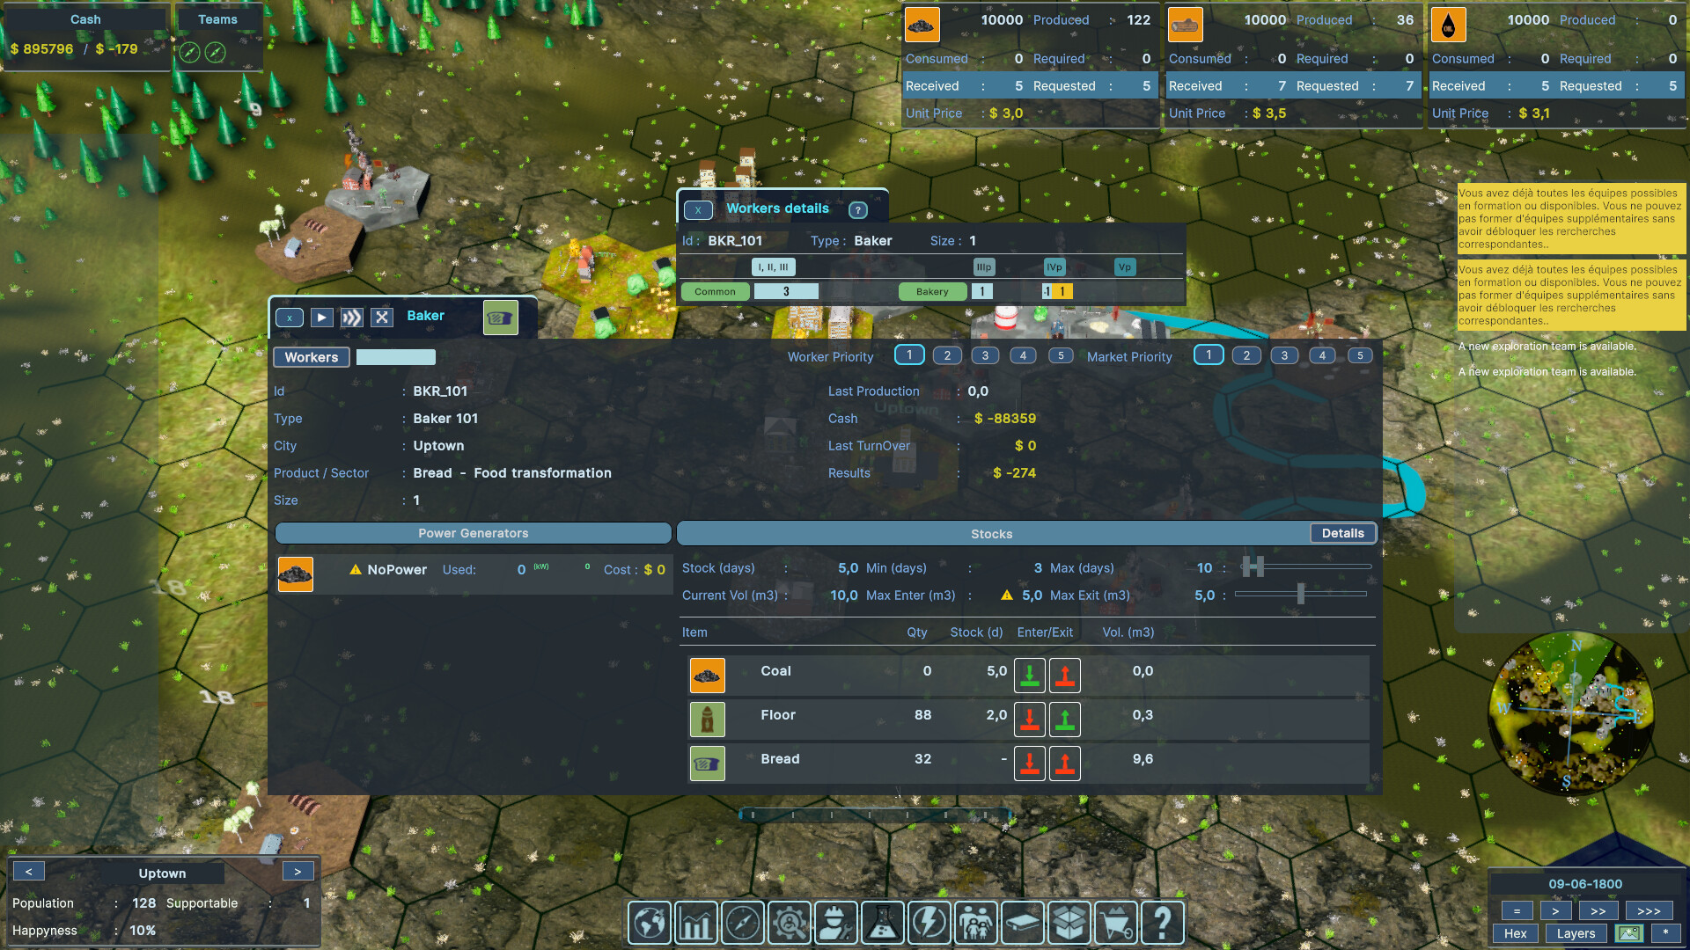Open the statistics bar chart icon
Screen dimensions: 1690x950
(695, 923)
